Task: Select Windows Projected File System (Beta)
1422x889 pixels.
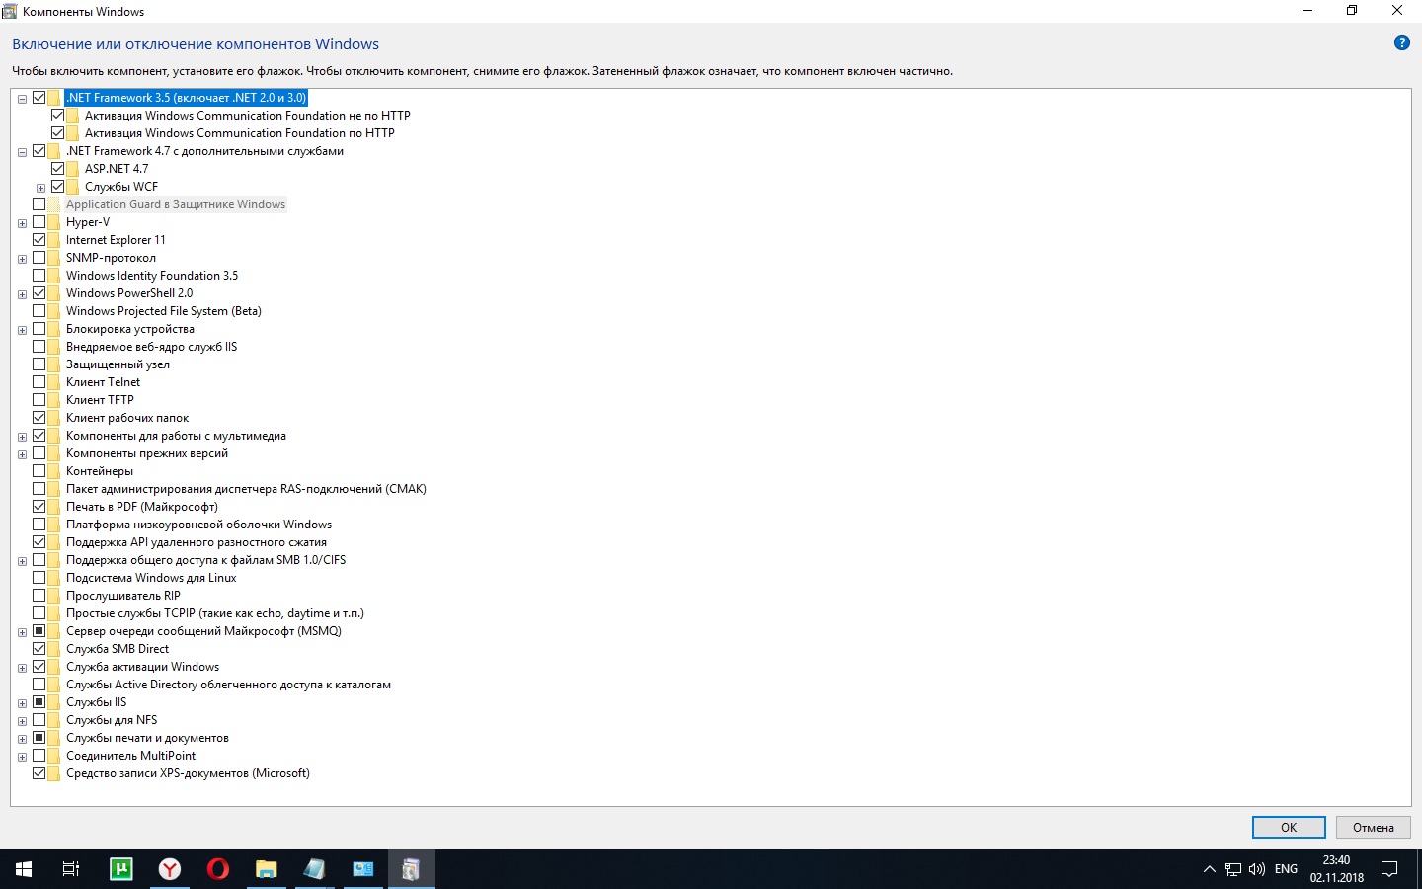Action: (164, 311)
